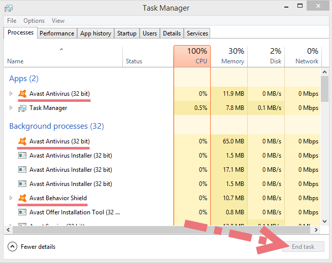Switch to the Services tab
The width and height of the screenshot is (332, 263).
[x=197, y=33]
